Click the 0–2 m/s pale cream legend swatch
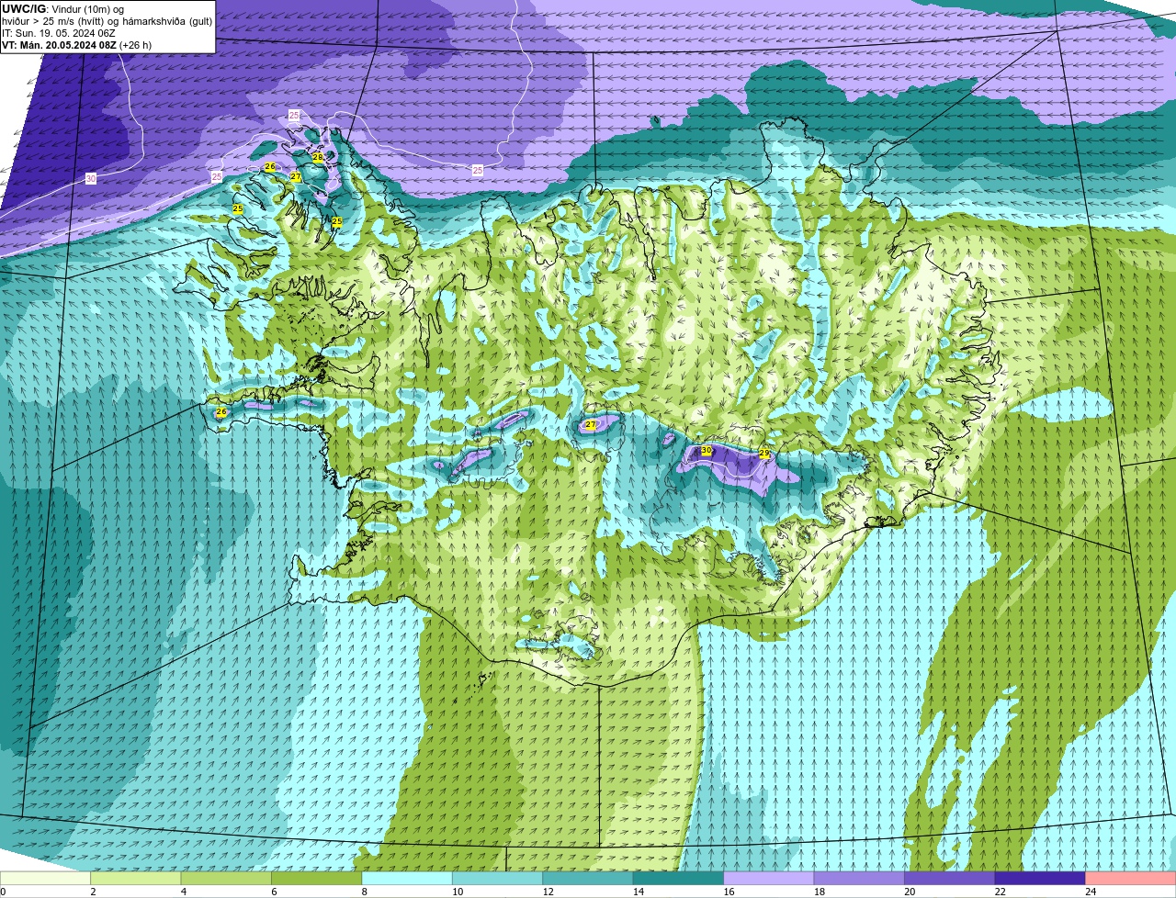The height and width of the screenshot is (898, 1176). (x=45, y=878)
